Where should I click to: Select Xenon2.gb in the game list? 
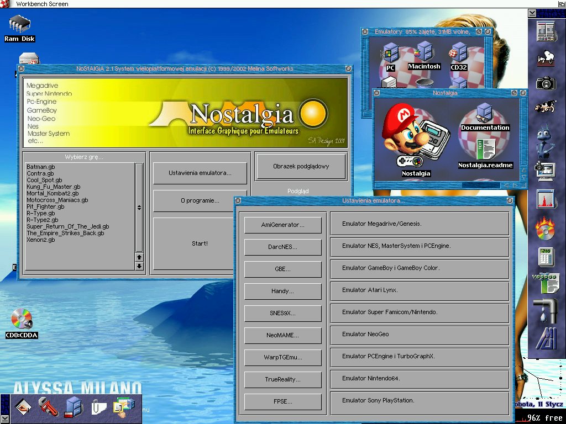[x=80, y=240]
